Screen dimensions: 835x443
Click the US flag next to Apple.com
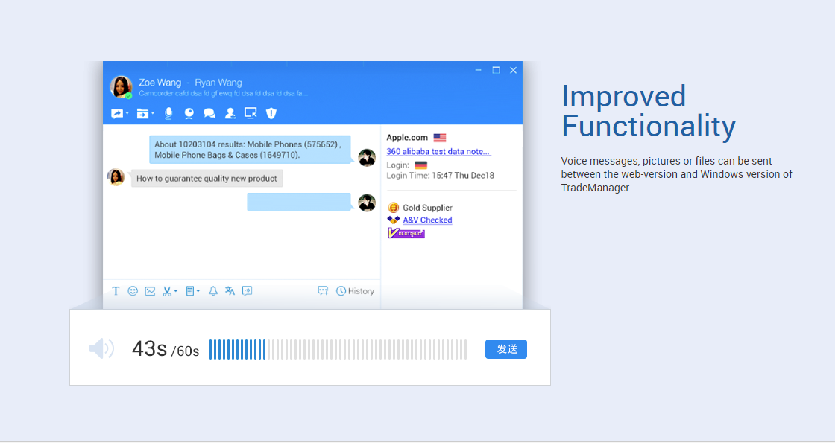pyautogui.click(x=439, y=138)
